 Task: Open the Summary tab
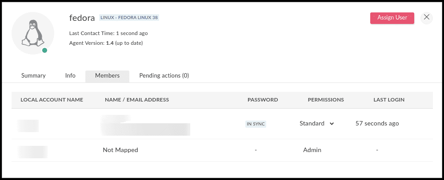(x=33, y=76)
